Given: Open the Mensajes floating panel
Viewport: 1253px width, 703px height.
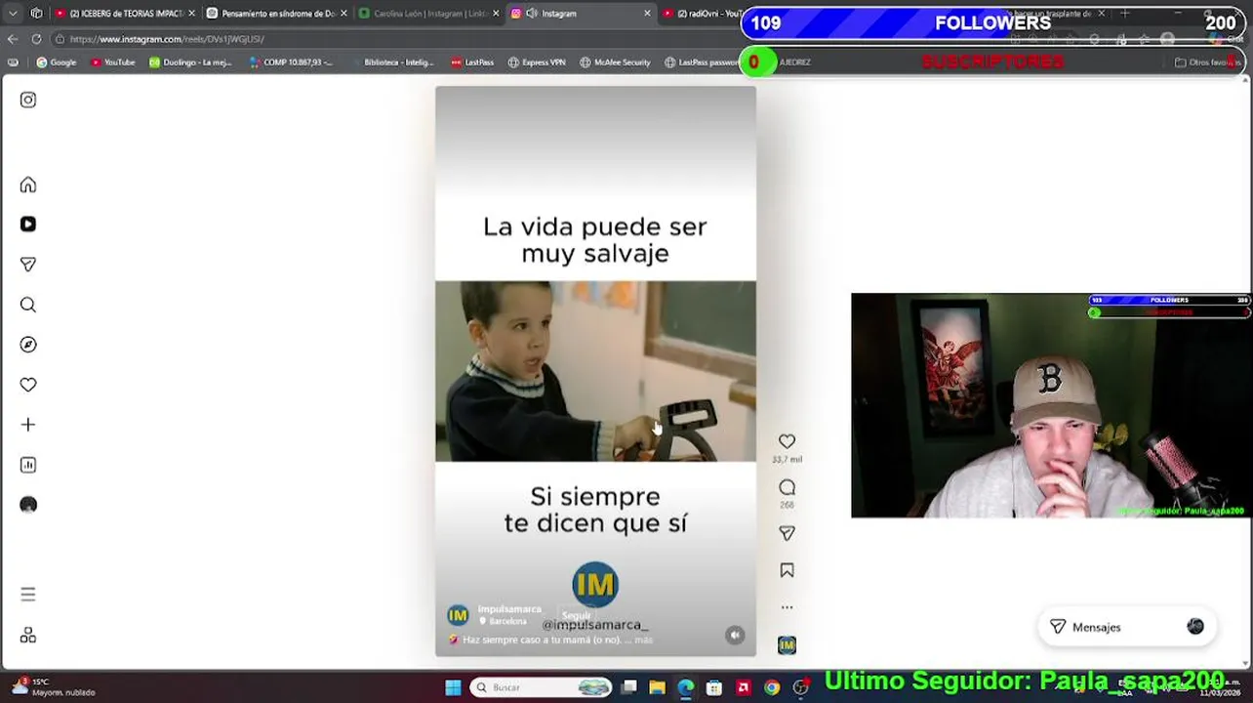Looking at the screenshot, I should pos(1127,627).
